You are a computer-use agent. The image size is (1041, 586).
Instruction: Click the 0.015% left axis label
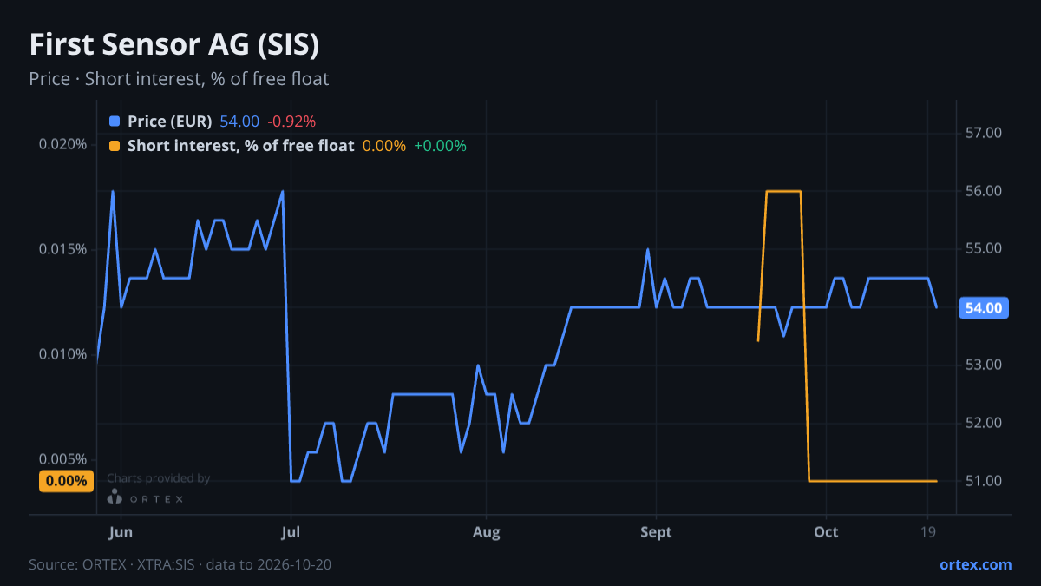[62, 249]
